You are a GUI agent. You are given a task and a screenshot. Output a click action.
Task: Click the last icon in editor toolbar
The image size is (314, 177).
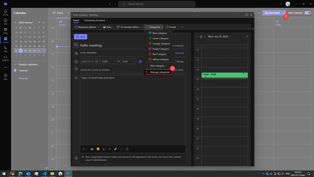tap(127, 149)
